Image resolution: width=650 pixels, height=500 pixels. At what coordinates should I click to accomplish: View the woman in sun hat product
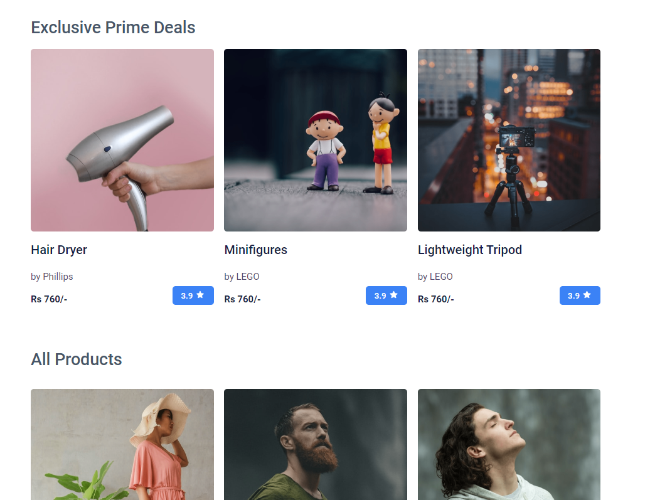(x=122, y=444)
